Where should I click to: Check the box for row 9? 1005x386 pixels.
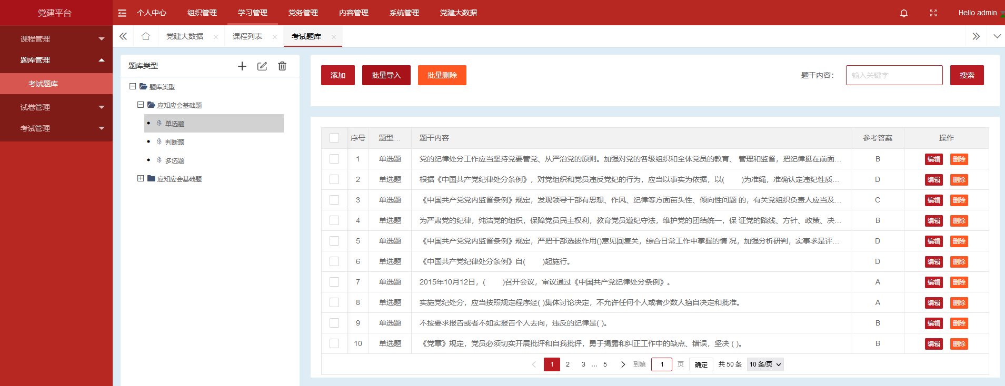point(334,323)
